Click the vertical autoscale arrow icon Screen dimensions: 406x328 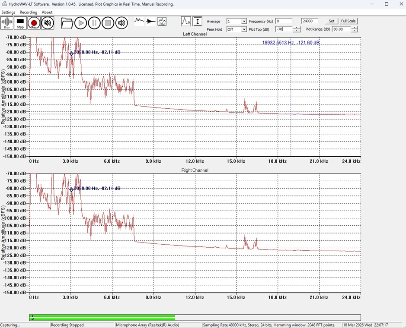(x=198, y=21)
